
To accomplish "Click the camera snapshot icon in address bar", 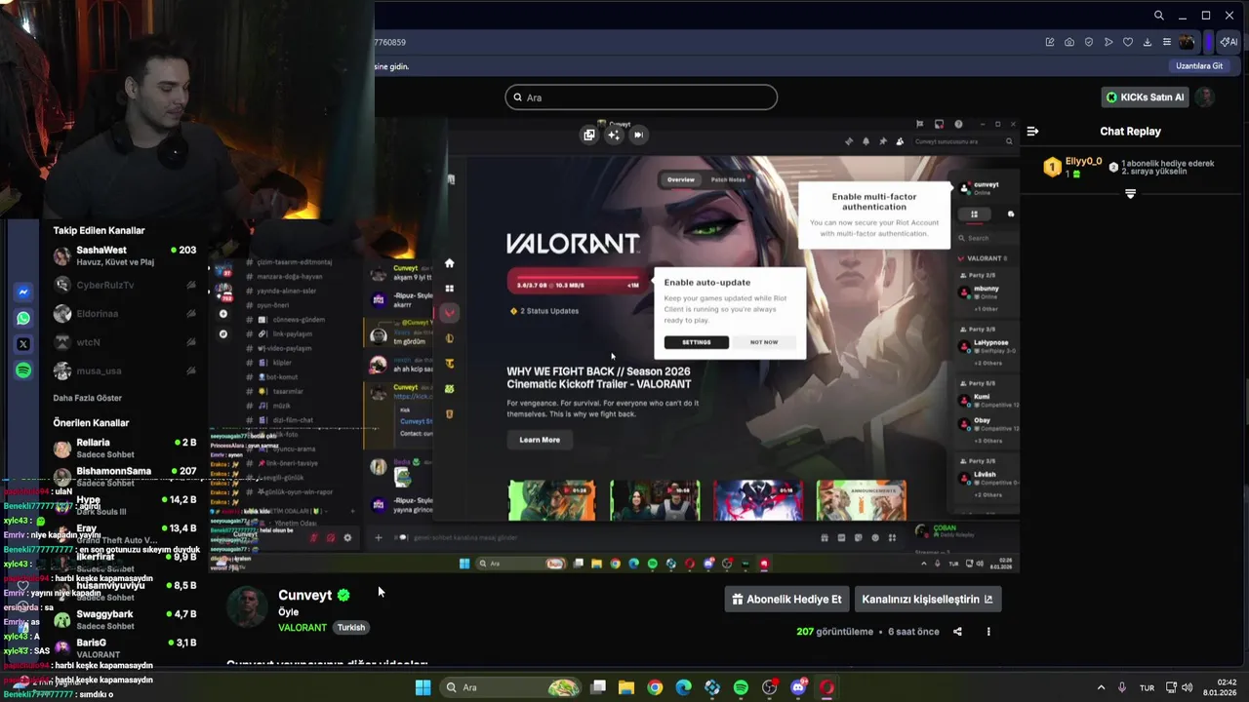I will point(1069,42).
